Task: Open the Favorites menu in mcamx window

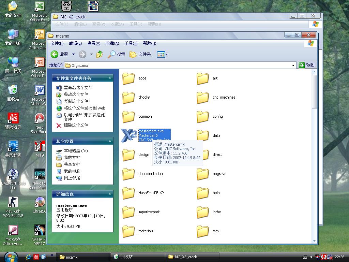Action: [112, 43]
